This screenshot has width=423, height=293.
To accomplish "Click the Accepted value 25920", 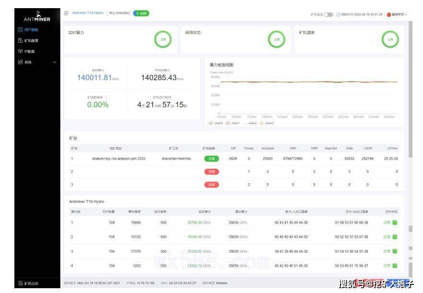I will pos(268,159).
